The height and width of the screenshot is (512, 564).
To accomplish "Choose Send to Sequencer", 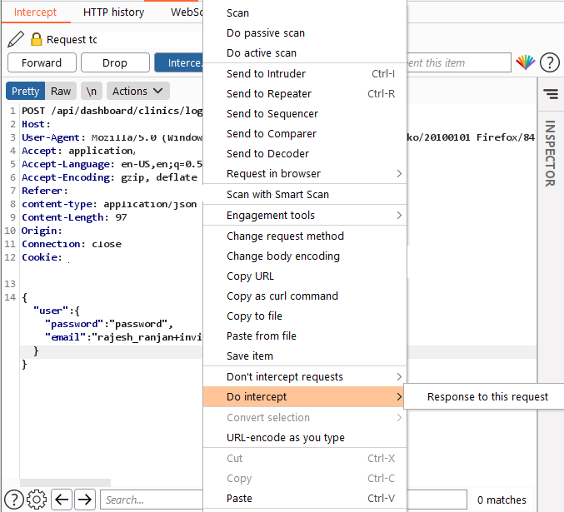I will click(x=305, y=113).
